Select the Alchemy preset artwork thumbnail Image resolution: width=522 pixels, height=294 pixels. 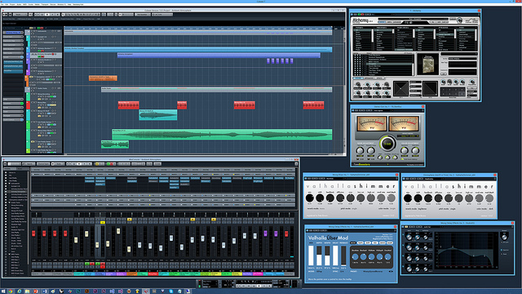(427, 65)
